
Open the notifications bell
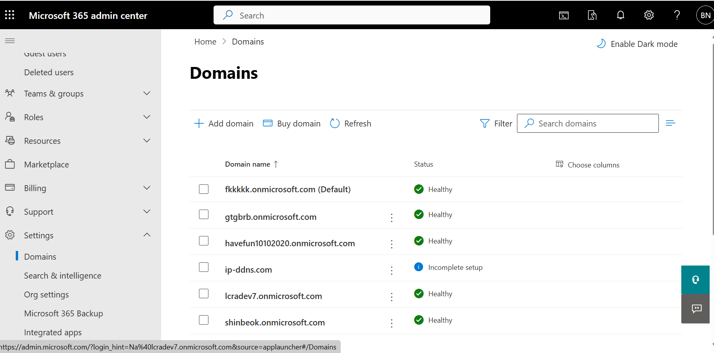click(x=621, y=15)
